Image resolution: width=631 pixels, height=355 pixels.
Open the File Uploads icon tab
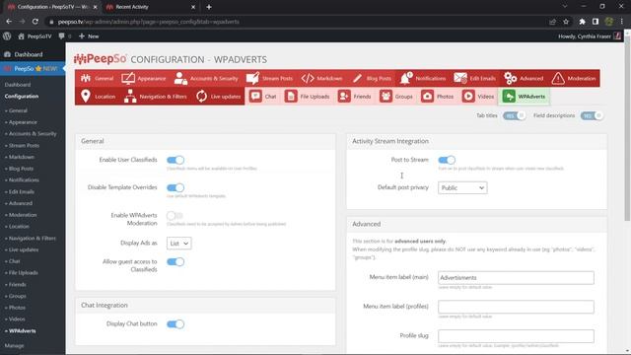[x=291, y=97]
